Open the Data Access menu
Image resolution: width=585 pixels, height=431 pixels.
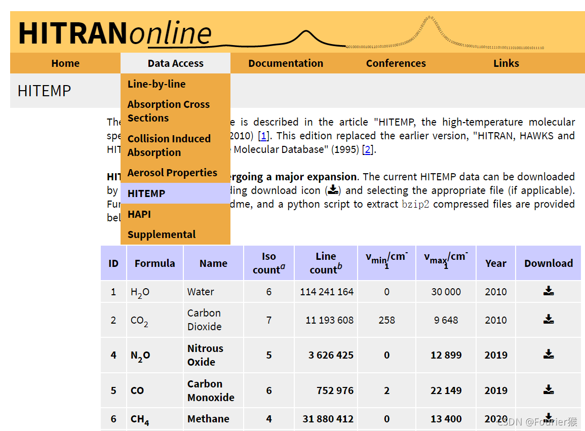[x=175, y=63]
